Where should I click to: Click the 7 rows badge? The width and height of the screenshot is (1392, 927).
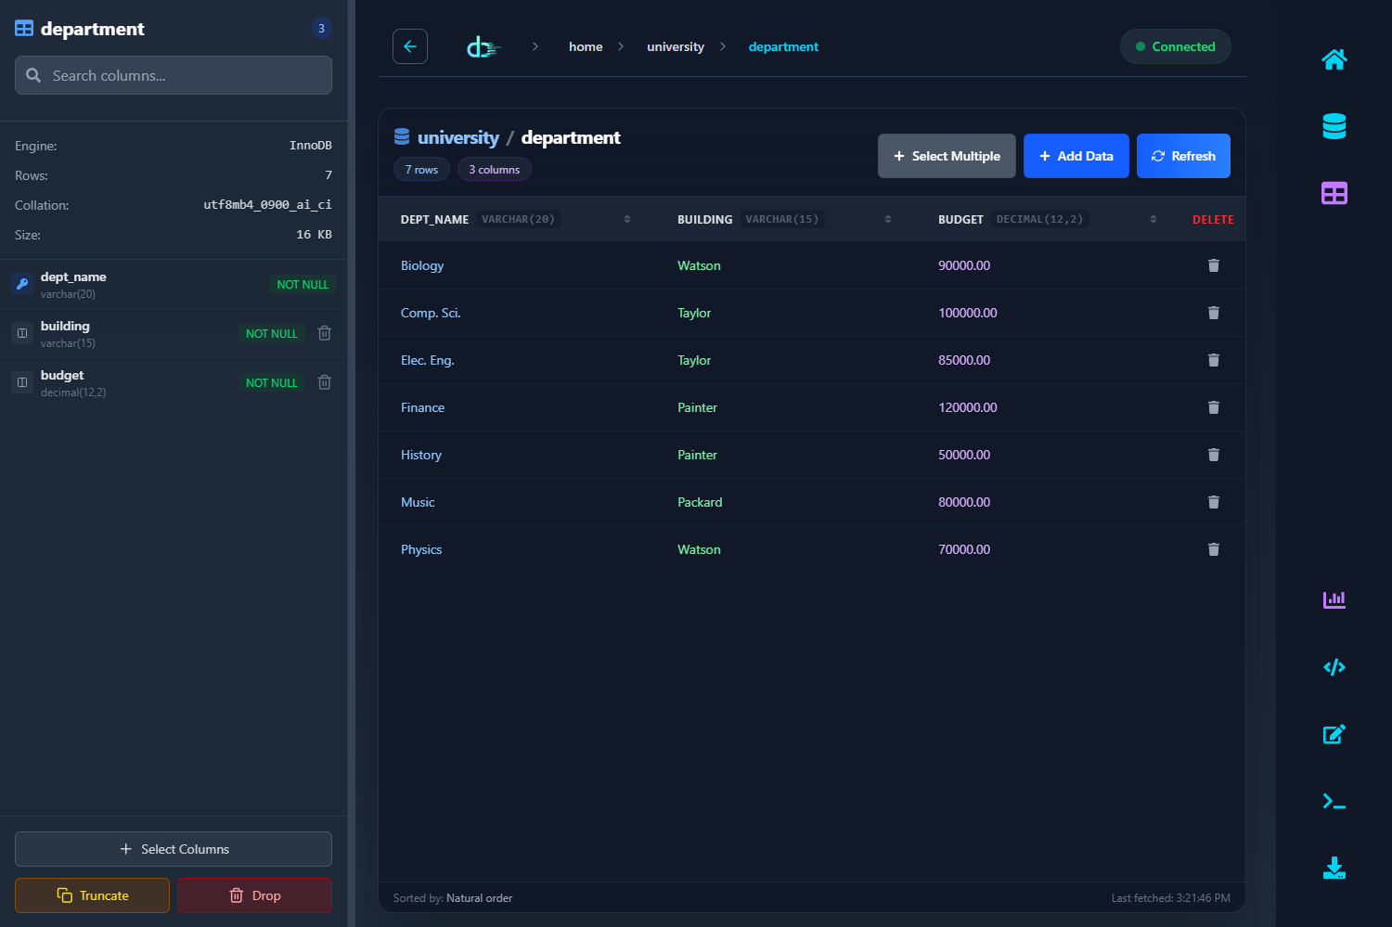coord(421,170)
